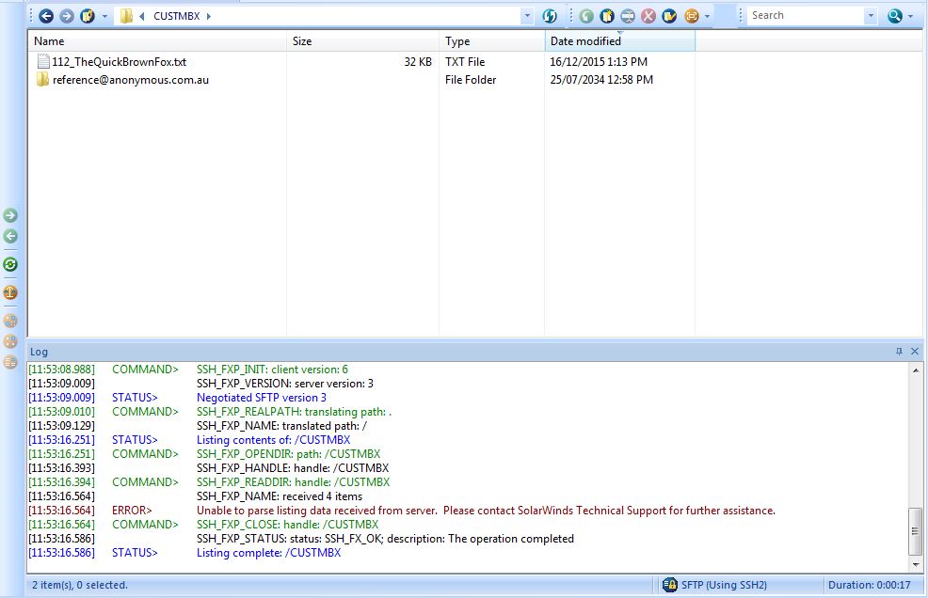Go forward using the top toolbar arrow

67,16
